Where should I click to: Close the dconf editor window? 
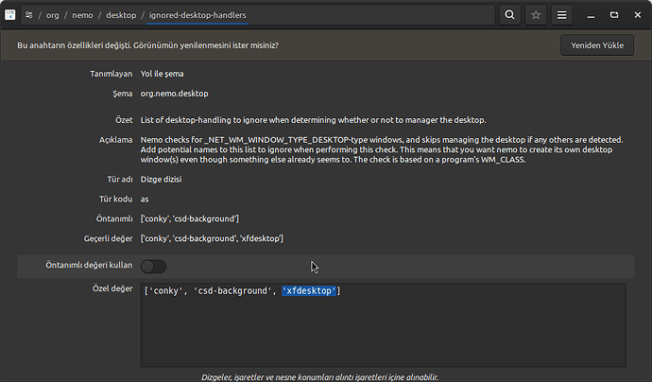point(639,15)
